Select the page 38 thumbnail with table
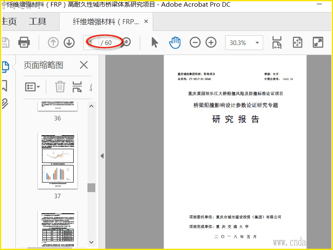The height and width of the screenshot is (250, 333). click(57, 228)
